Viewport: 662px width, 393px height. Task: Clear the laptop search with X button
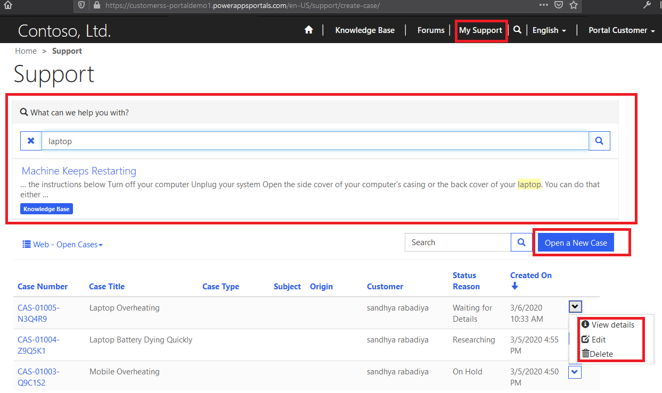tap(31, 141)
